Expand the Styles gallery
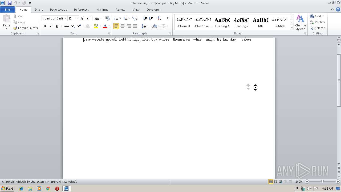341x192 pixels. (x=292, y=28)
